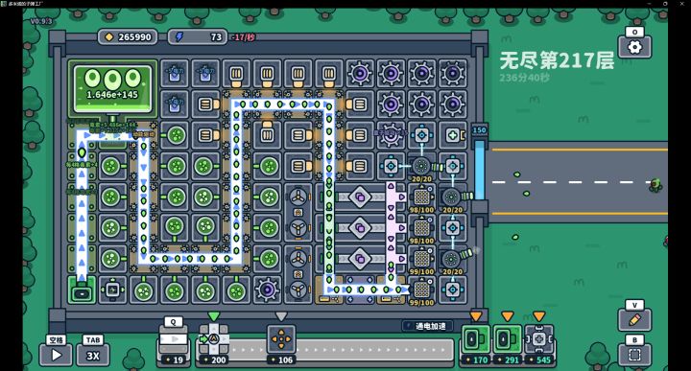Click the green marker above the 200 card
Viewport: 691px width, 371px height.
click(214, 316)
